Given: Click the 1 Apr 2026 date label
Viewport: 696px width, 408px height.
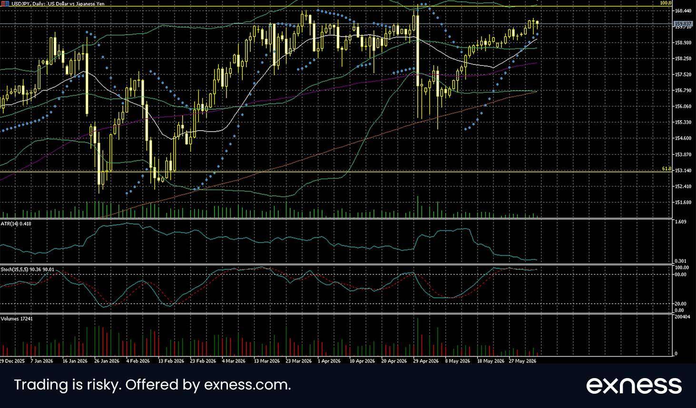Looking at the screenshot, I should coord(329,361).
